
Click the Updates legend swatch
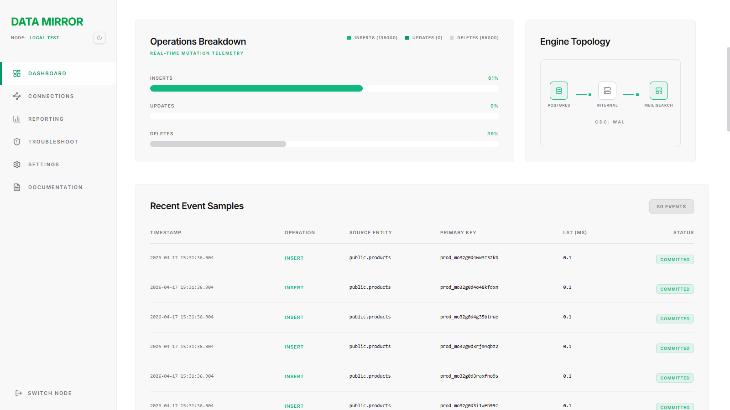tap(407, 38)
